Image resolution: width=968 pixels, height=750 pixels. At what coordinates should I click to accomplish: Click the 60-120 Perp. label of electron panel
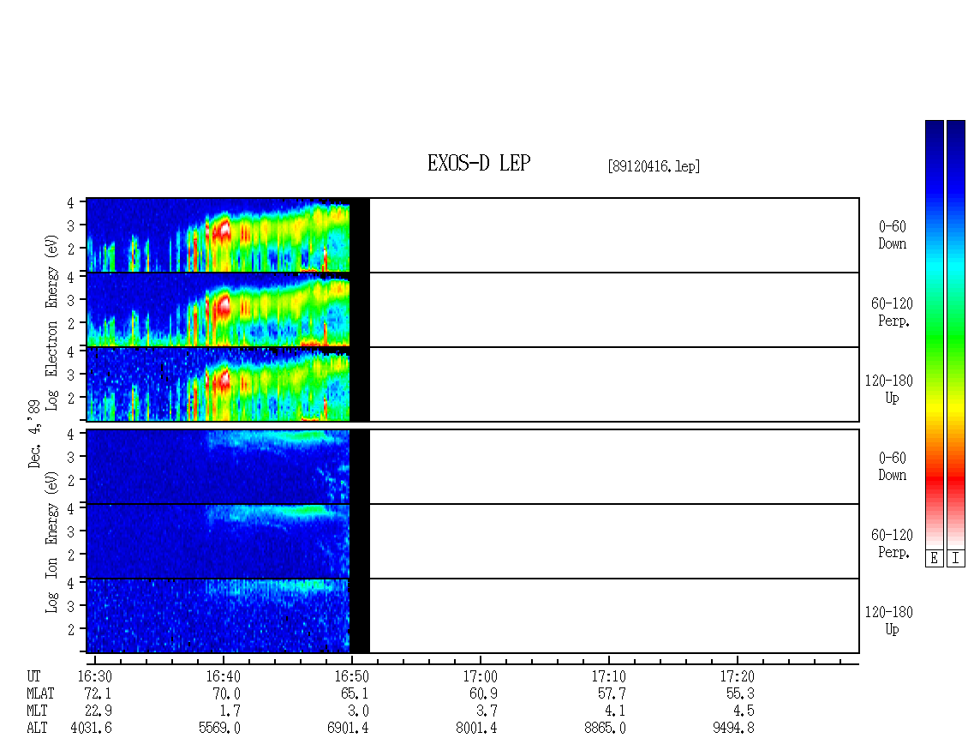[892, 312]
